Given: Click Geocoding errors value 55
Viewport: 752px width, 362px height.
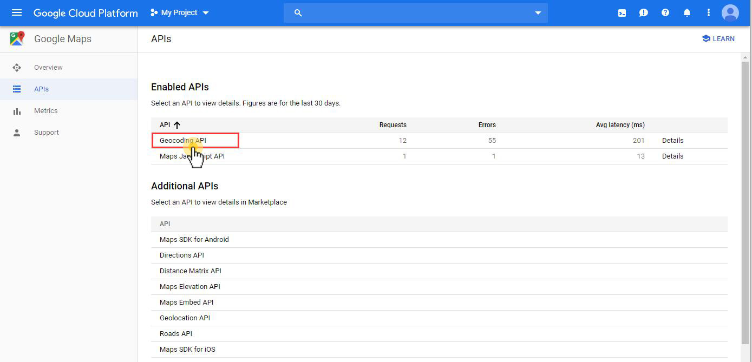Looking at the screenshot, I should [492, 141].
